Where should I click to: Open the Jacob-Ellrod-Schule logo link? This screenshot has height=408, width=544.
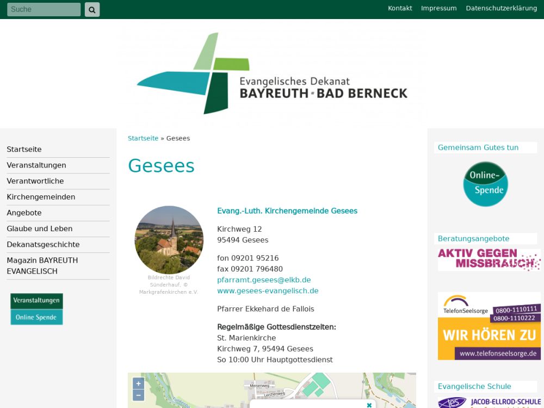click(x=489, y=402)
